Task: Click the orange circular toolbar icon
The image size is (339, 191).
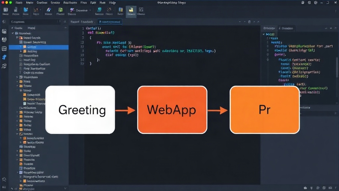Action: [109, 10]
